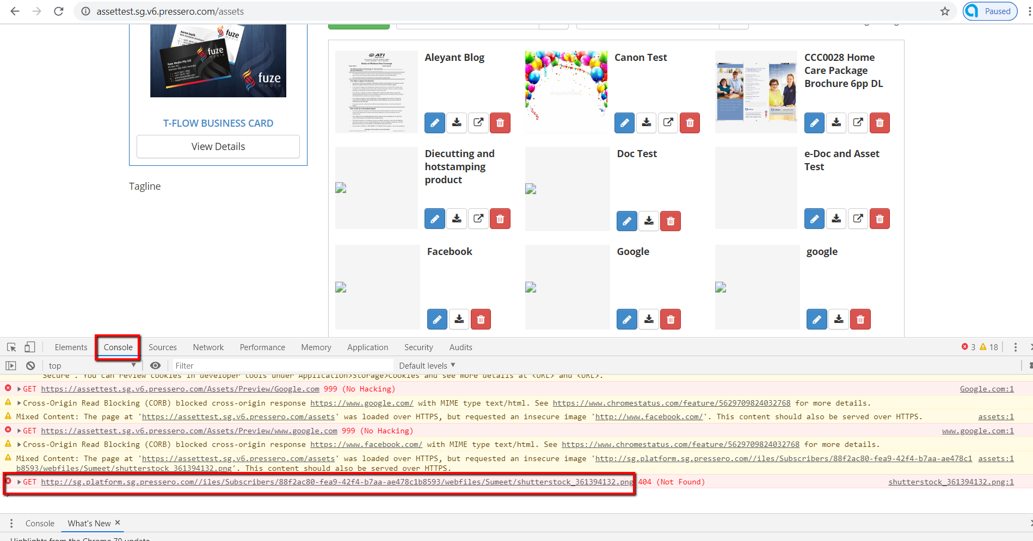
Task: Delete e-Doc and Asset Test
Action: 880,219
